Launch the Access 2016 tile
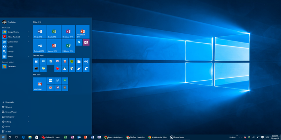Image resolution: width=281 pixels, height=140 pixels. click(54, 46)
